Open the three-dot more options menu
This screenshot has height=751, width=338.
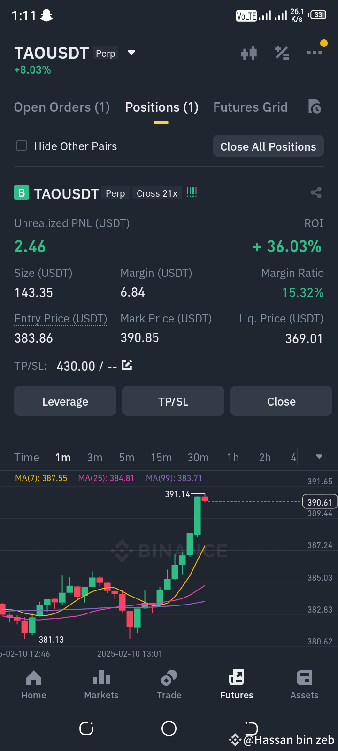coord(315,53)
